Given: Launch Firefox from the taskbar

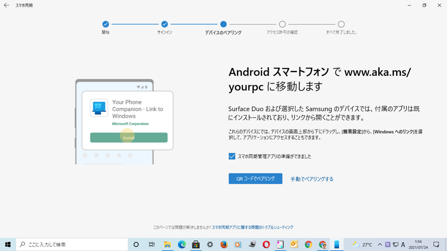Looking at the screenshot, I should (224, 244).
